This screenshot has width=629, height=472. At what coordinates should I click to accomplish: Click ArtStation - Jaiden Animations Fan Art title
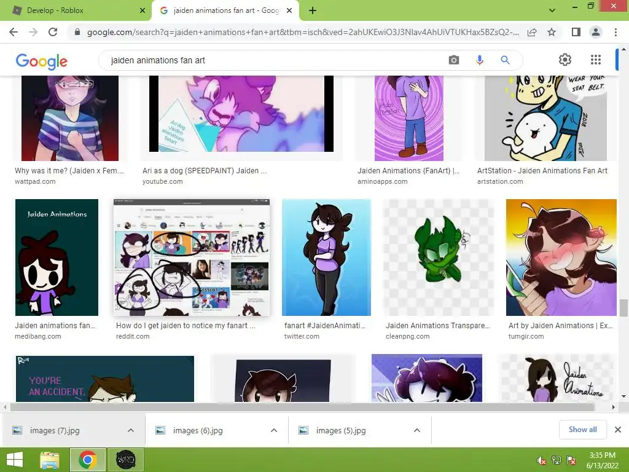coord(542,171)
